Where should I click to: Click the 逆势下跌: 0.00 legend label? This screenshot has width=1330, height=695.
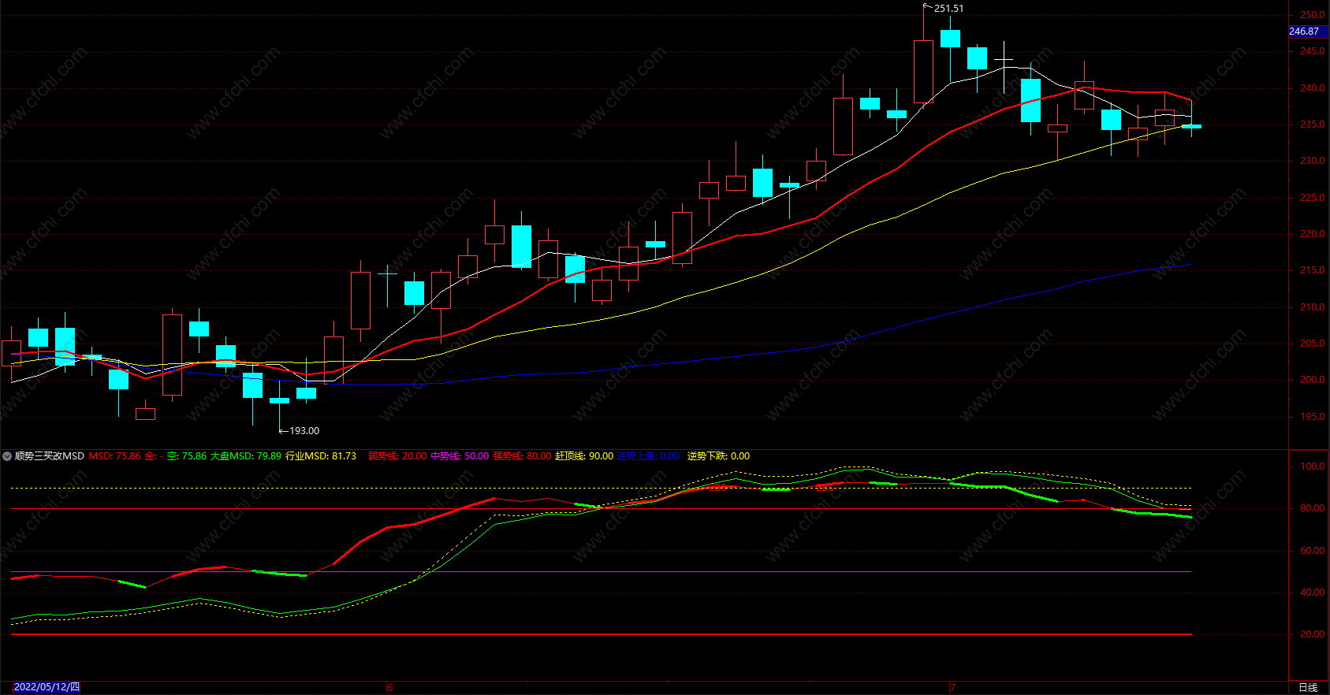point(718,456)
